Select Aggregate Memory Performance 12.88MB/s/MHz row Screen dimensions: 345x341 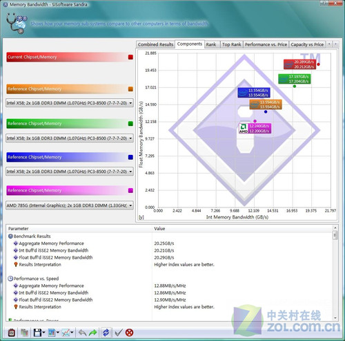170,286
